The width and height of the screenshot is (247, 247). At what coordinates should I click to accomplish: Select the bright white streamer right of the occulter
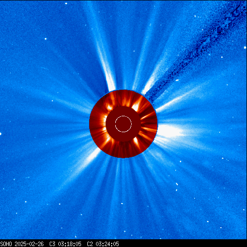click(x=170, y=131)
